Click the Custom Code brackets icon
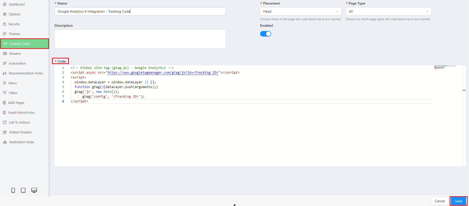 5,44
